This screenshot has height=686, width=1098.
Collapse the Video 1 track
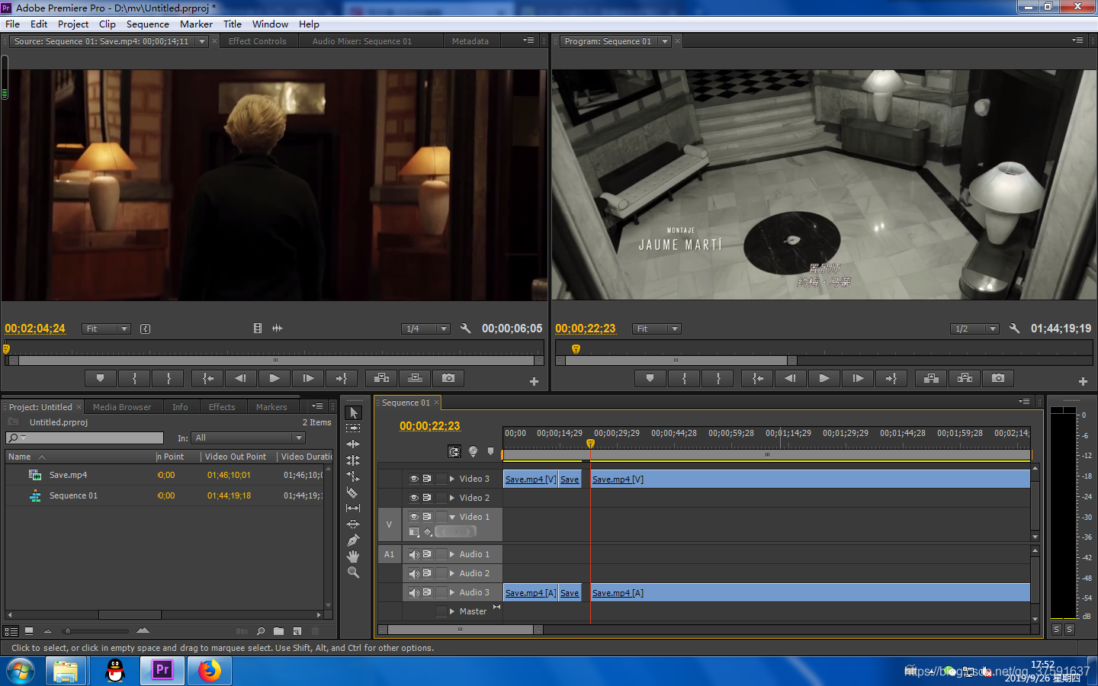pyautogui.click(x=452, y=517)
